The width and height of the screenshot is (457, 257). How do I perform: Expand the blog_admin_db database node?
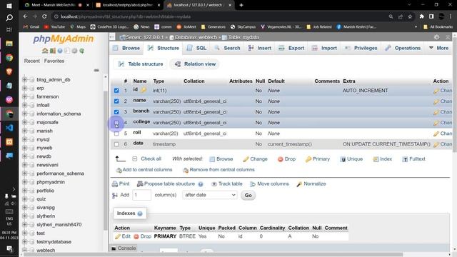[x=25, y=79]
